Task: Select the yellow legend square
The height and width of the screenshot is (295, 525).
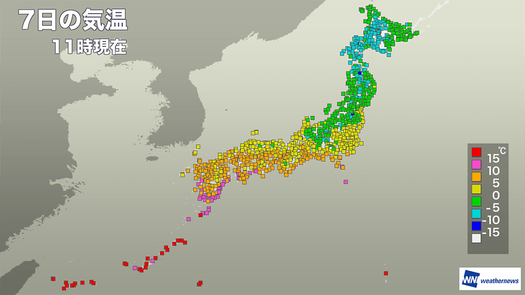Action: coord(476,189)
